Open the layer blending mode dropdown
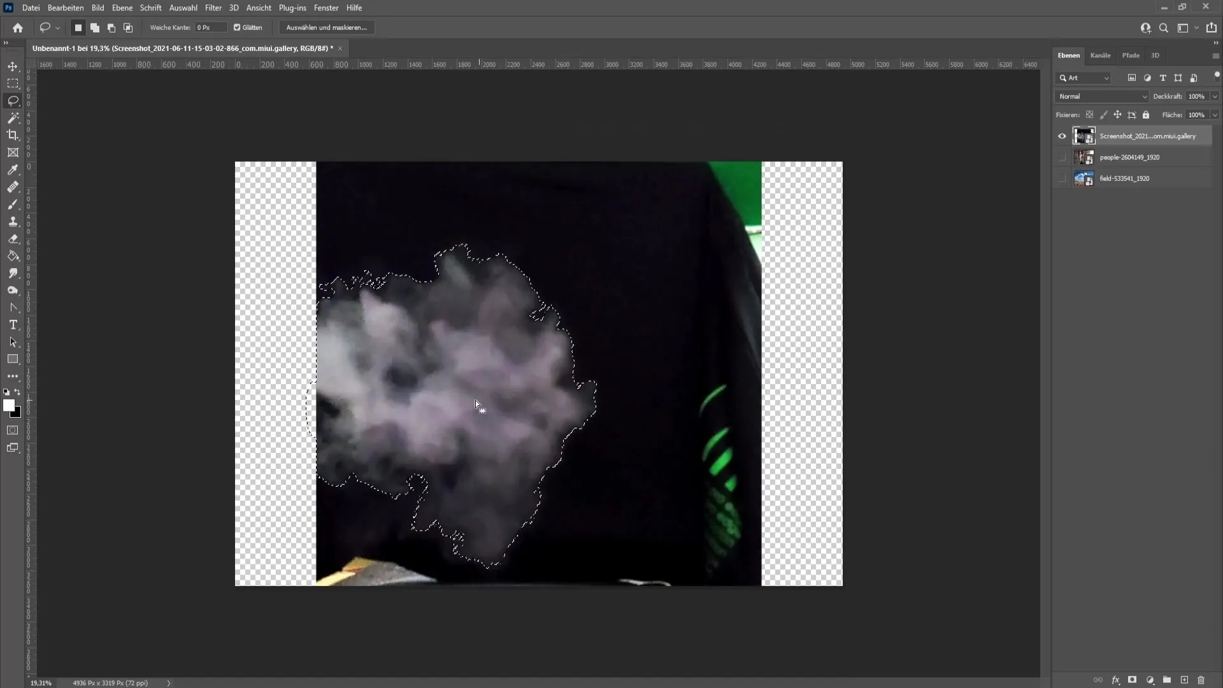The image size is (1223, 688). pyautogui.click(x=1101, y=96)
